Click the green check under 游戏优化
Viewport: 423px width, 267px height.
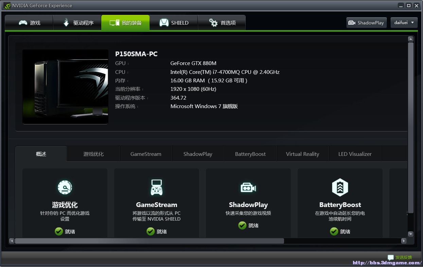pos(59,231)
